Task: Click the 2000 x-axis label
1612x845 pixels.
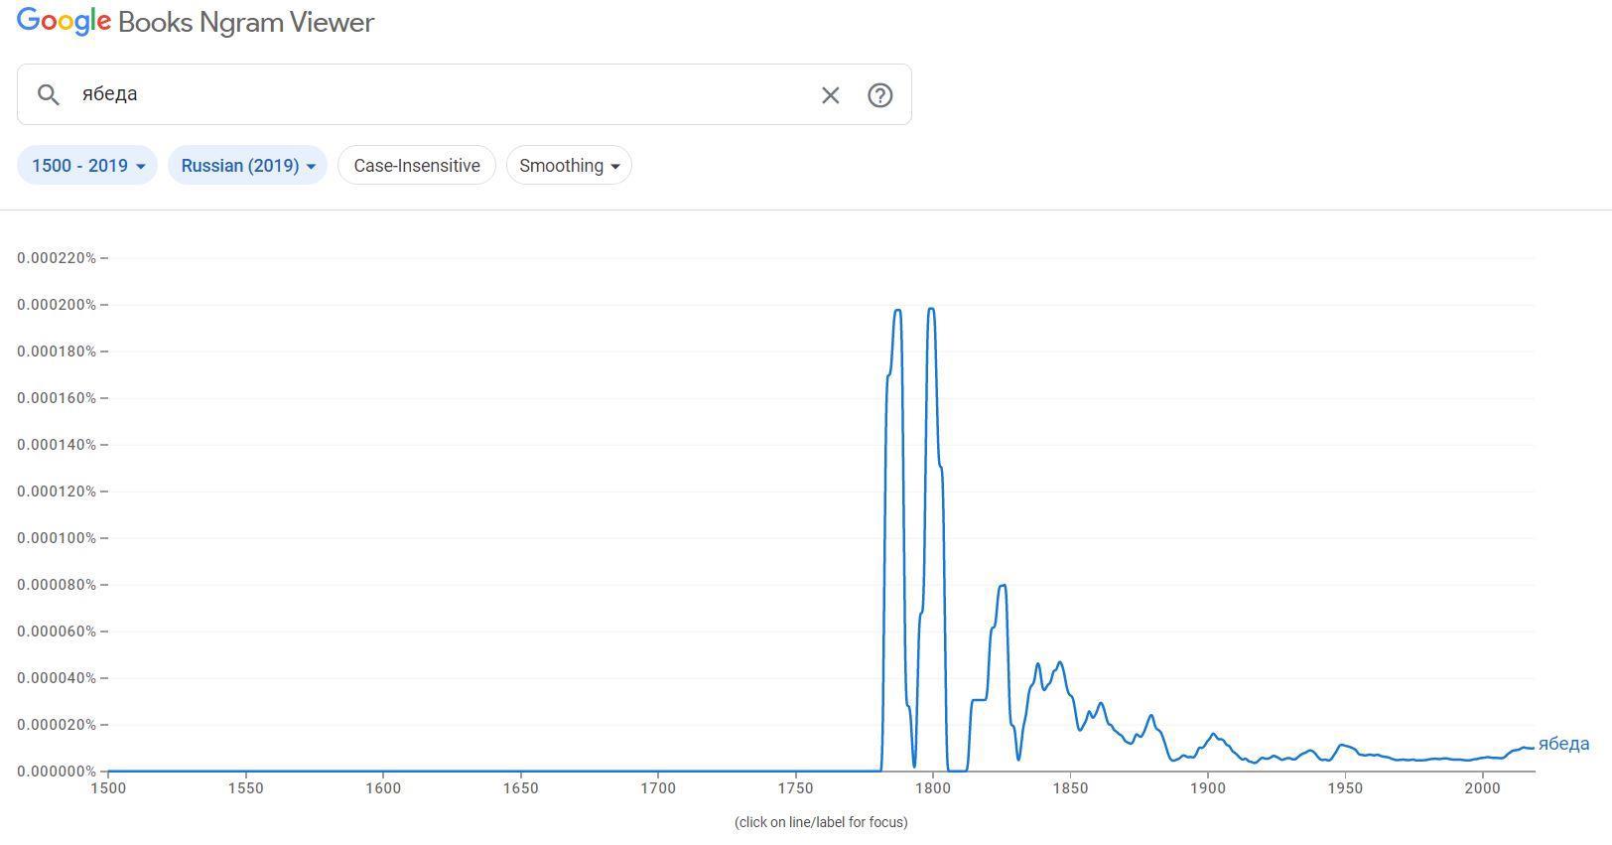Action: click(1482, 788)
